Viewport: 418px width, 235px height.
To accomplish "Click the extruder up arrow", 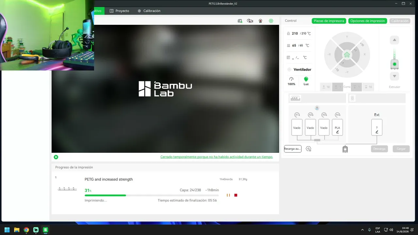I will click(x=394, y=40).
